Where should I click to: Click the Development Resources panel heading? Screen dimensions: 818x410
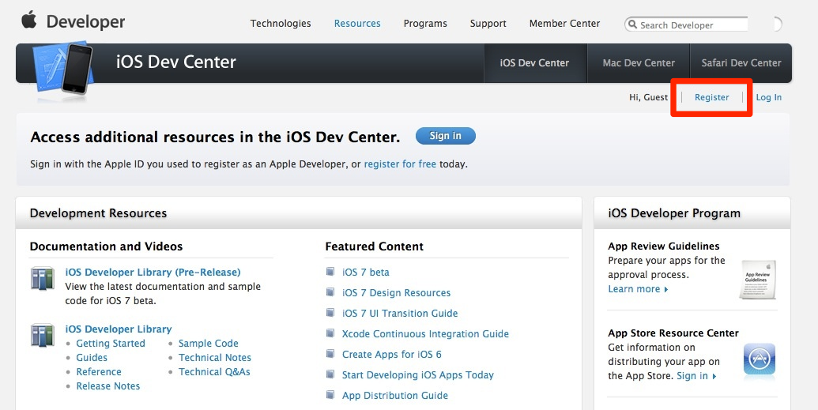(98, 213)
